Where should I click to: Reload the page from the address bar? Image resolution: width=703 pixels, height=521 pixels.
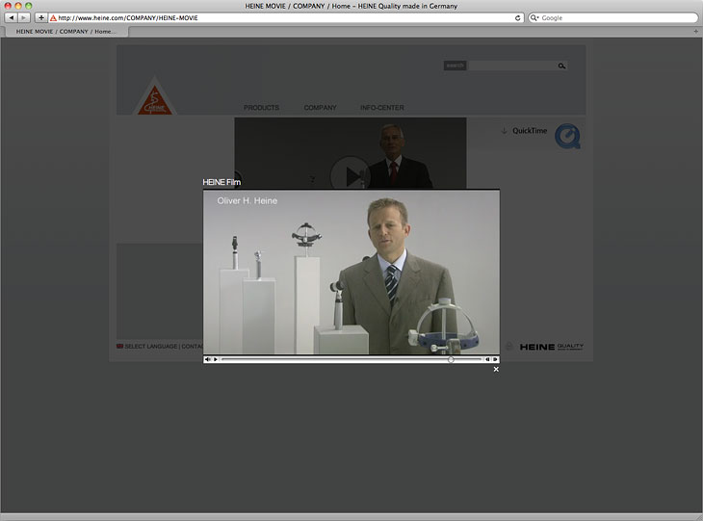[517, 18]
